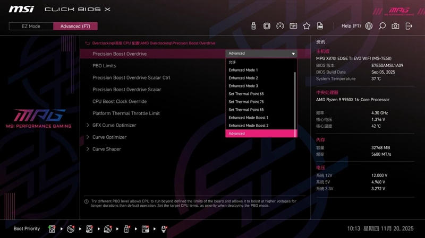The image size is (425, 238).
Task: Open the CPU chip icon in toolbar
Action: point(267,26)
